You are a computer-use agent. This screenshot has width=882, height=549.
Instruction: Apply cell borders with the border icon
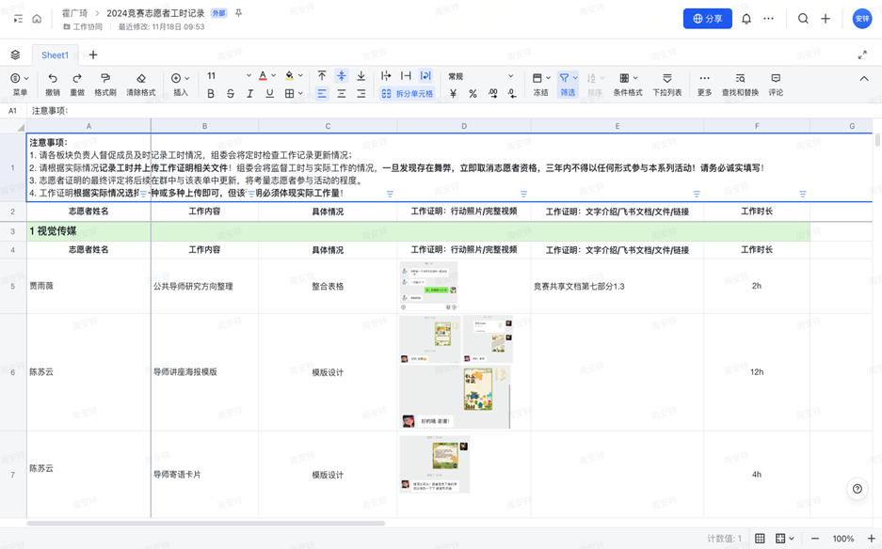(289, 94)
